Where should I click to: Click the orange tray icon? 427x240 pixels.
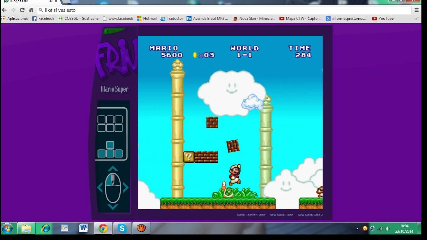pyautogui.click(x=365, y=229)
